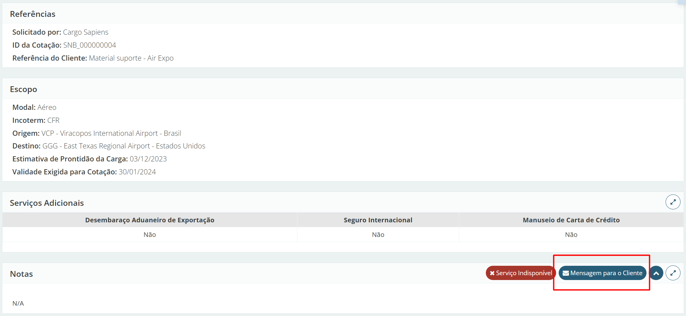Select the Não value under Seguro Internacional
This screenshot has width=686, height=316.
click(378, 235)
